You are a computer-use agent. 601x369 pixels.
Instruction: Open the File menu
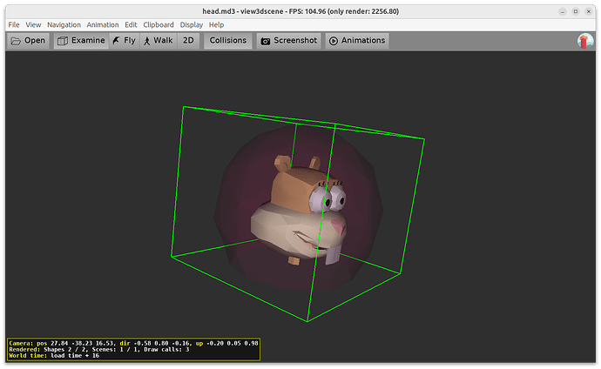pos(14,25)
